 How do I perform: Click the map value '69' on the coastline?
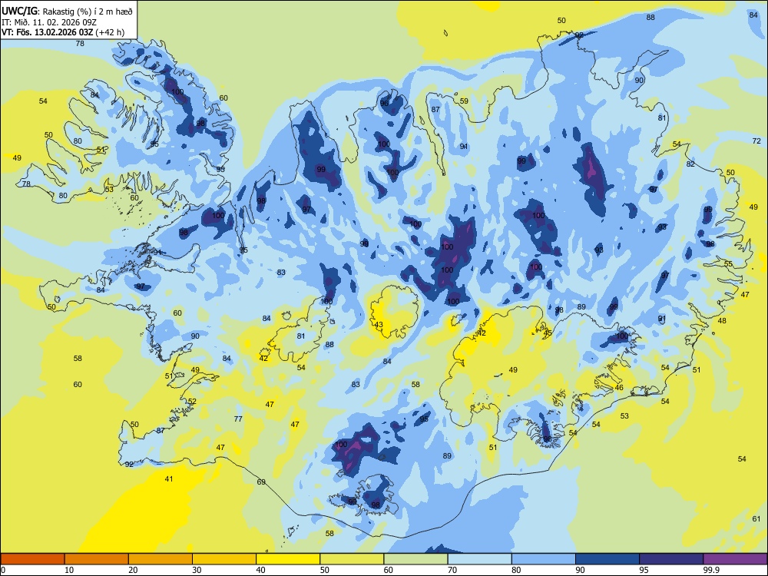pyautogui.click(x=261, y=482)
